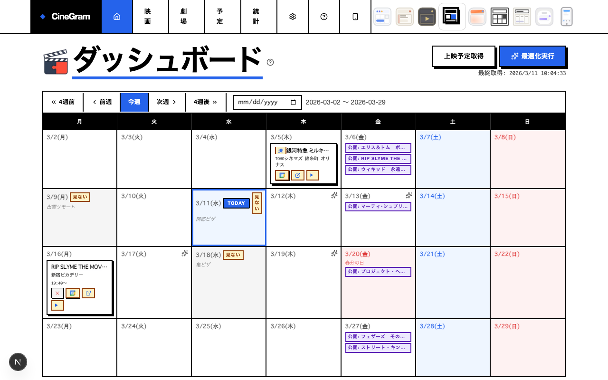Click red X on RIP SLYME card
This screenshot has height=380, width=608.
click(57, 293)
